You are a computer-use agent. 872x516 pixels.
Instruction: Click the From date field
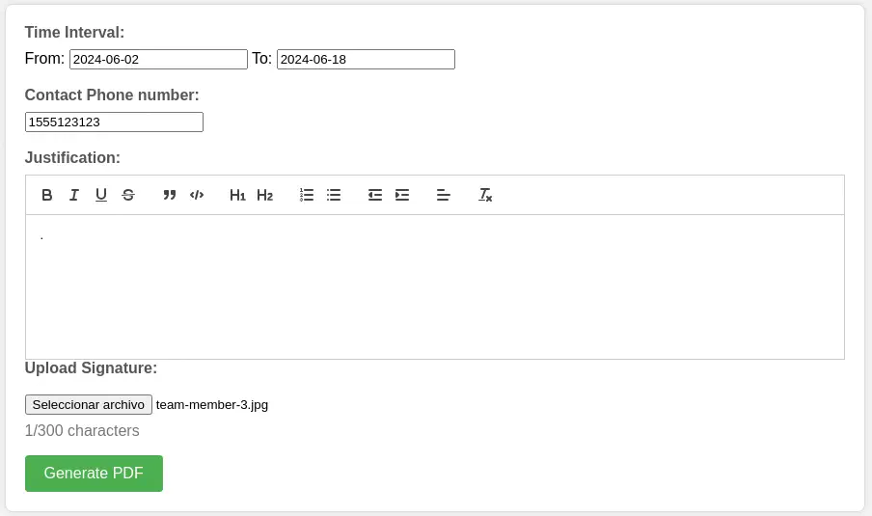point(158,60)
